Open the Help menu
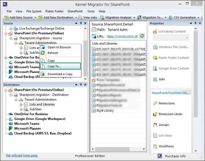Viewport: 205px width, 161px height. pyautogui.click(x=102, y=11)
